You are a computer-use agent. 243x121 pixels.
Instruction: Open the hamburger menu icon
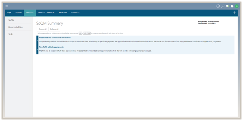coord(7,6)
